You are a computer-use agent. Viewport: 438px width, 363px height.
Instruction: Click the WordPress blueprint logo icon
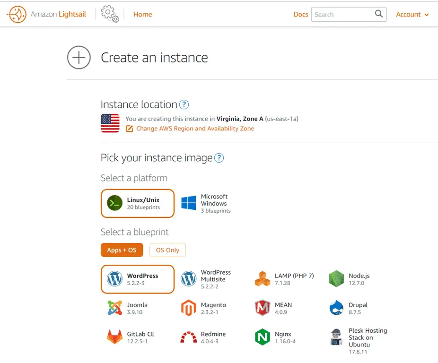point(115,279)
